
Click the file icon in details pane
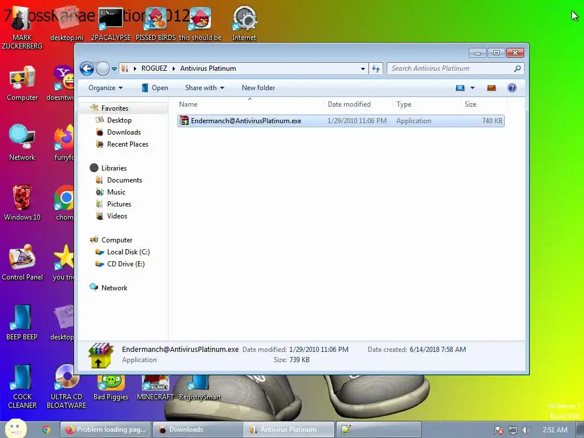pyautogui.click(x=100, y=355)
